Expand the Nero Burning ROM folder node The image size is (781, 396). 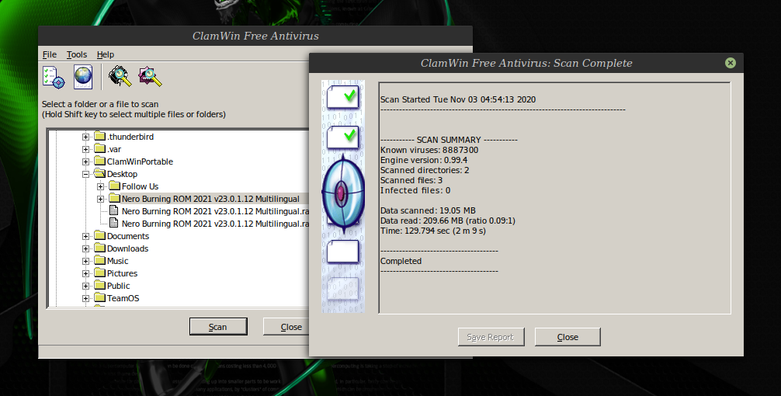click(x=101, y=199)
